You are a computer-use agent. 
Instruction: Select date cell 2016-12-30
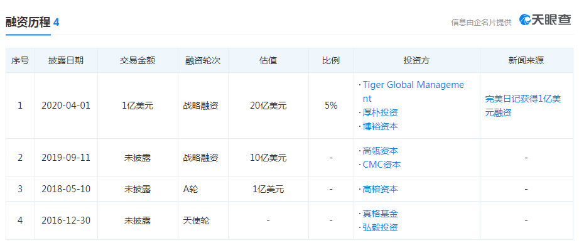tap(66, 220)
